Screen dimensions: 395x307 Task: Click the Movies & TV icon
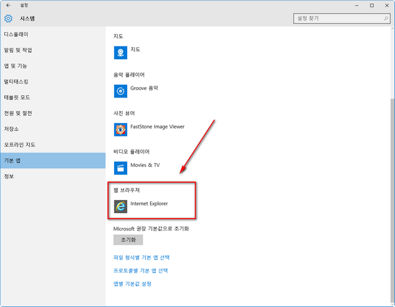(x=120, y=168)
